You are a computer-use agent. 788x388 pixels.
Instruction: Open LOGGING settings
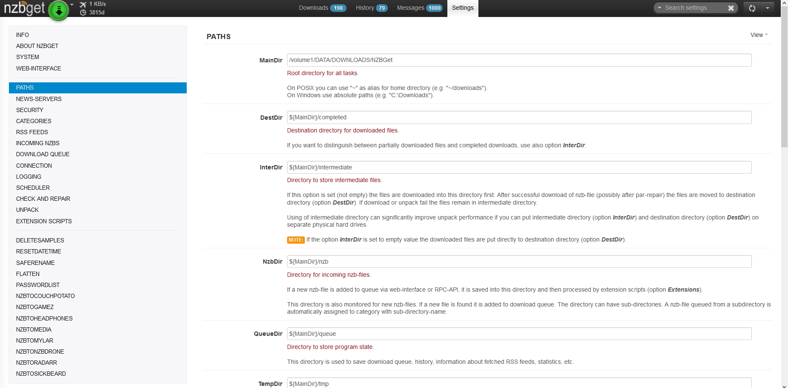98,177
